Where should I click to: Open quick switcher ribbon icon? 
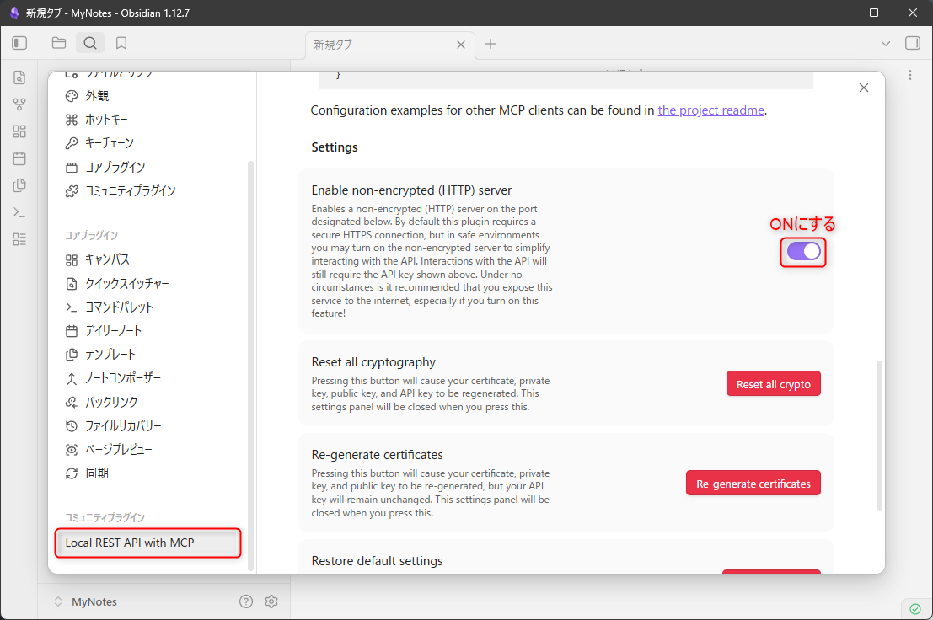click(x=19, y=77)
